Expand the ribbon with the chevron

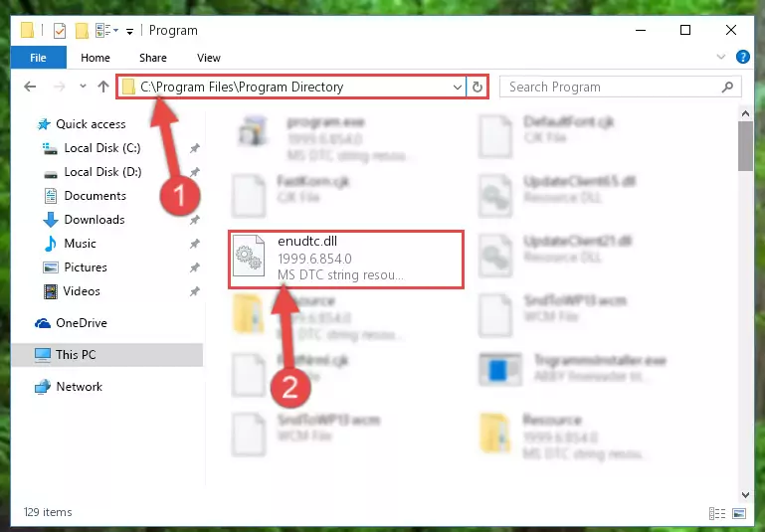[x=720, y=57]
